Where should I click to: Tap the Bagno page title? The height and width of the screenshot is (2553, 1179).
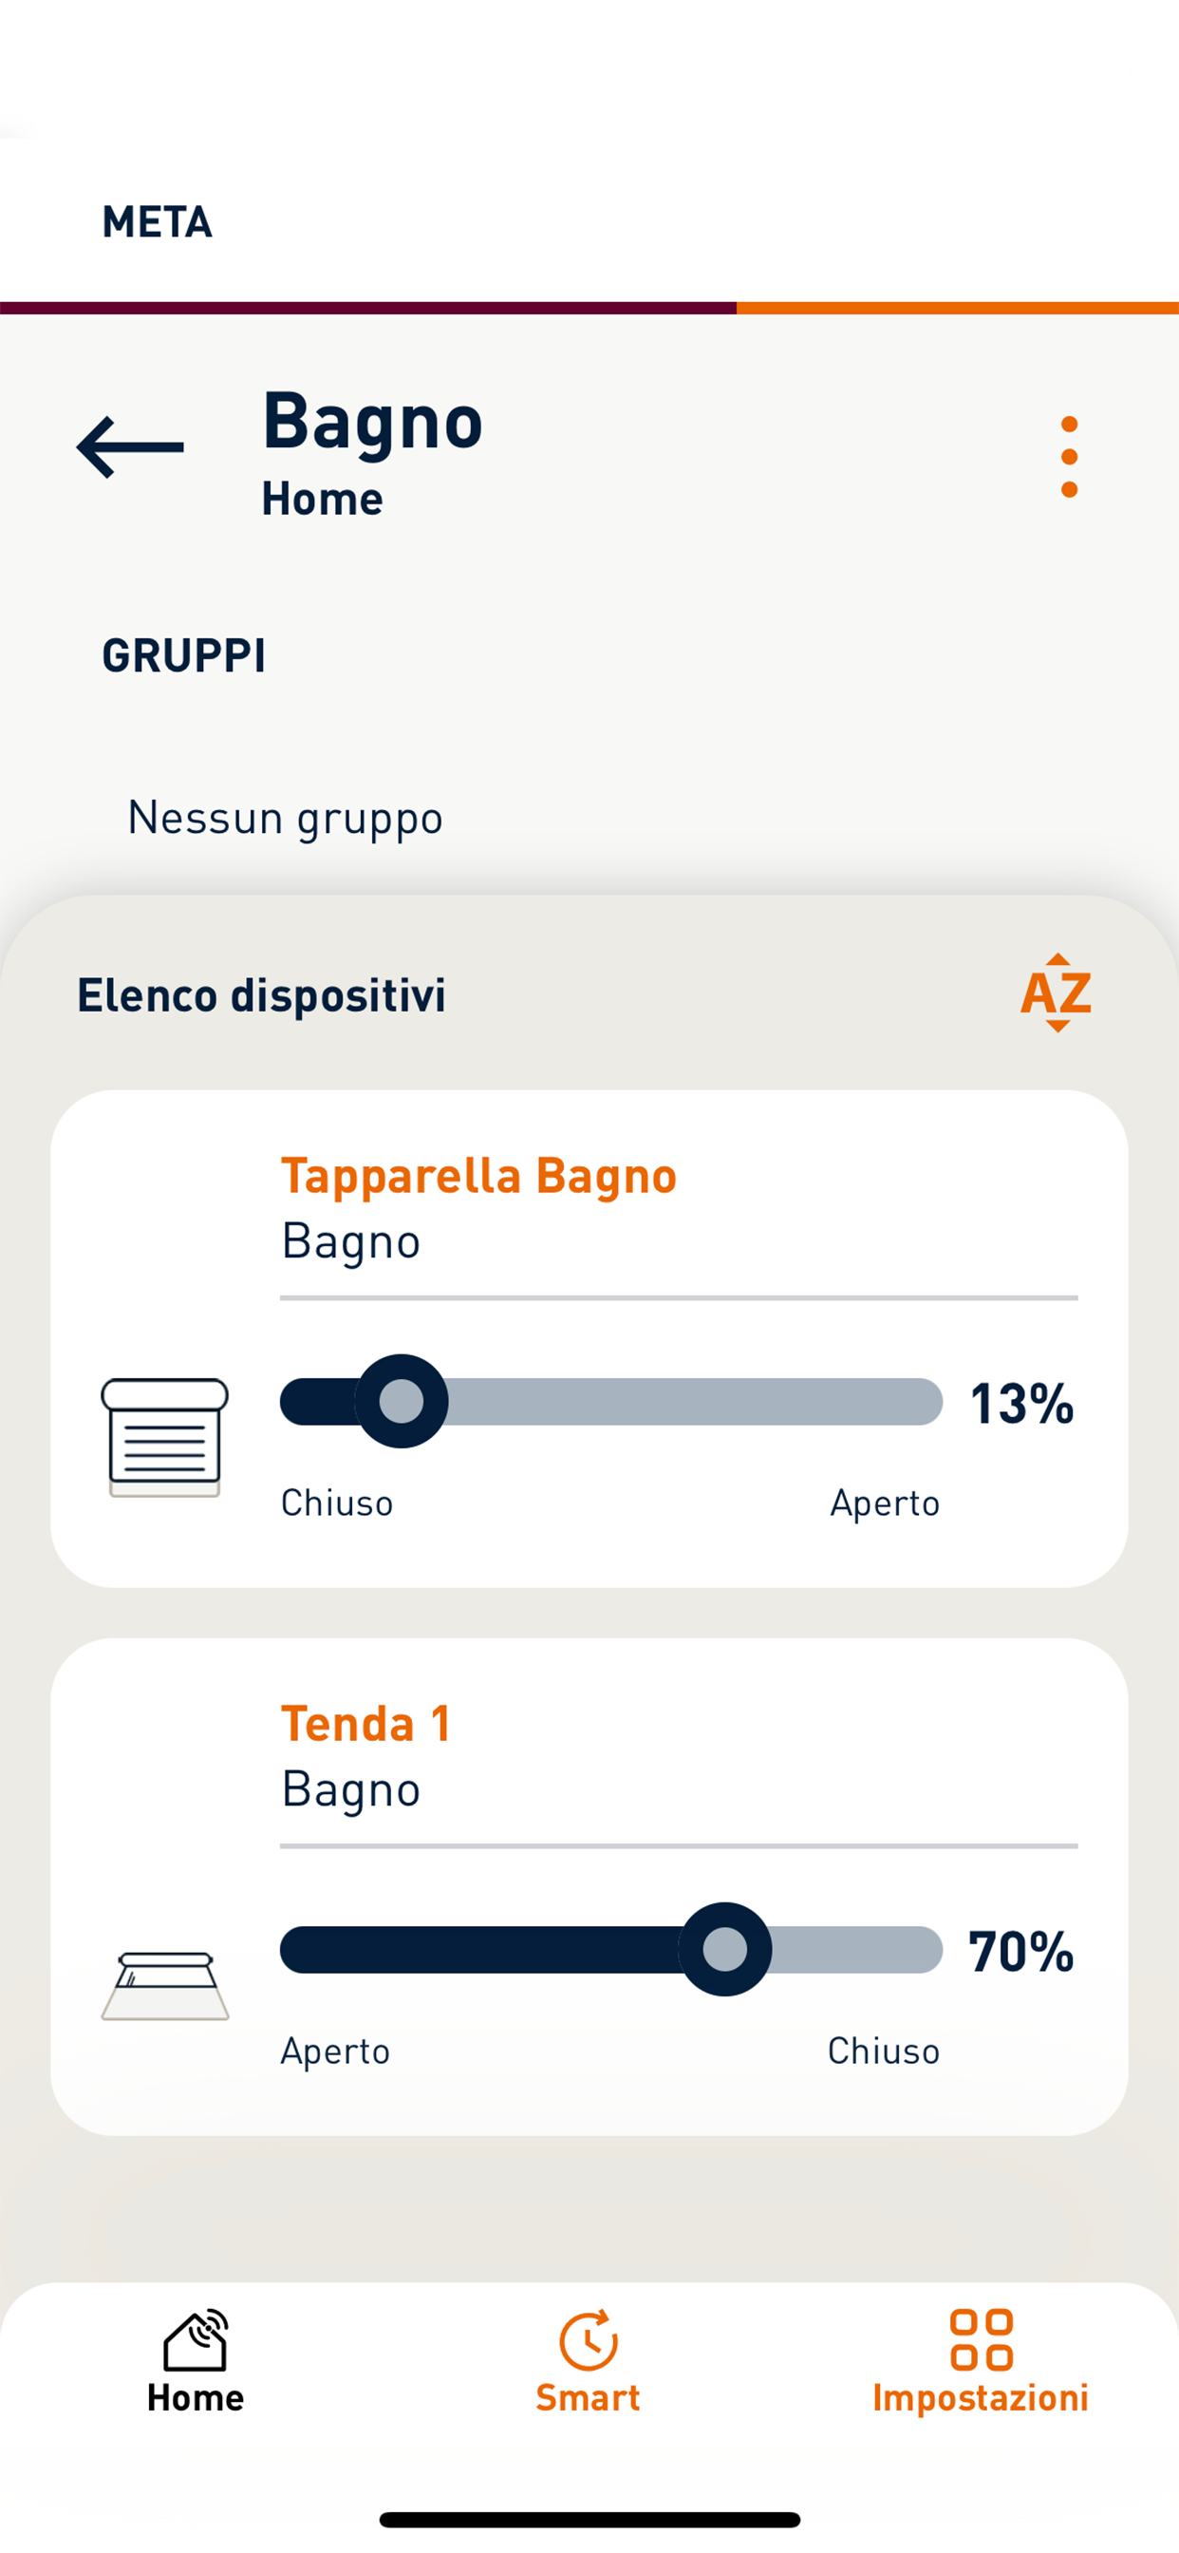pyautogui.click(x=372, y=421)
